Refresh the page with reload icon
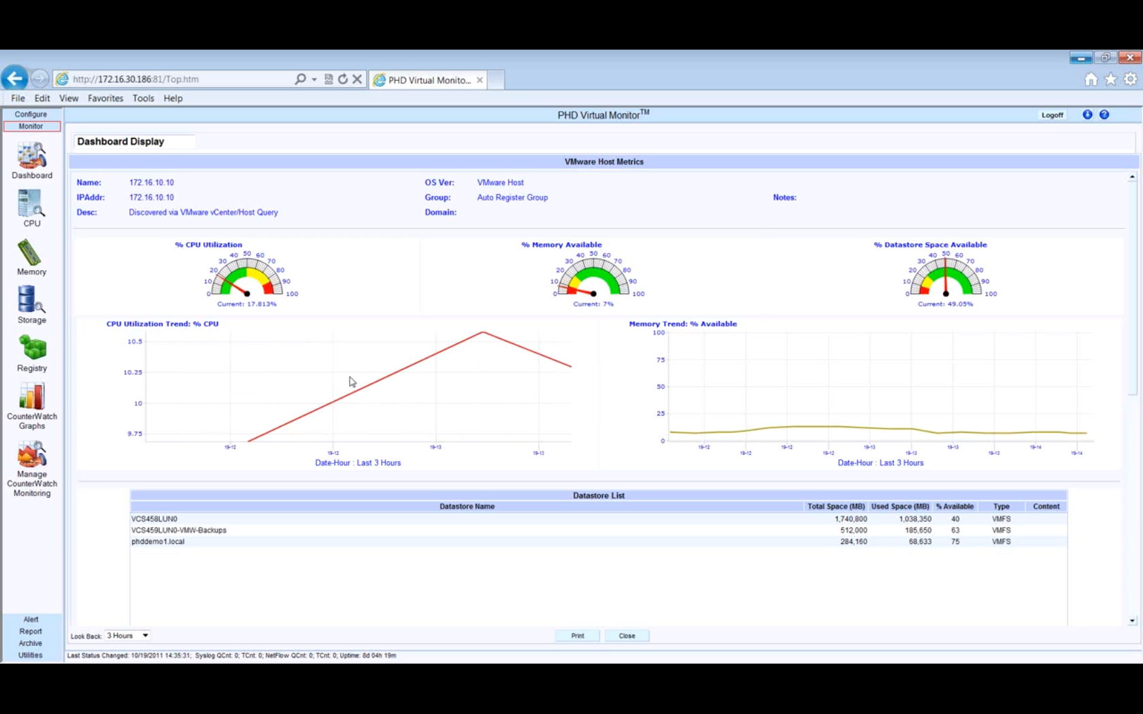1143x714 pixels. (343, 79)
